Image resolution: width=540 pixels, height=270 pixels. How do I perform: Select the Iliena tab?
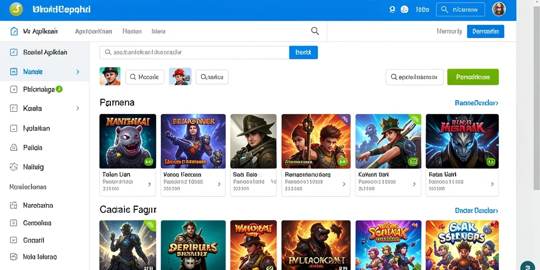pos(158,31)
